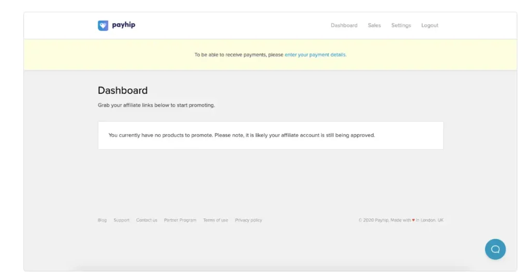The image size is (530, 279).
Task: Click the Payhip diamond logo icon
Action: [103, 25]
